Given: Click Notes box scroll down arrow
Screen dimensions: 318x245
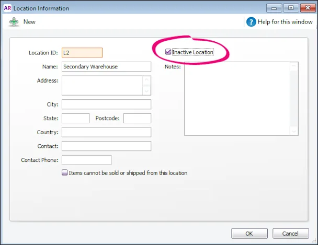Looking at the screenshot, I should click(x=294, y=132).
